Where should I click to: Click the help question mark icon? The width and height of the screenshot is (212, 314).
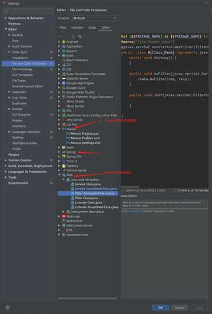pyautogui.click(x=8, y=308)
